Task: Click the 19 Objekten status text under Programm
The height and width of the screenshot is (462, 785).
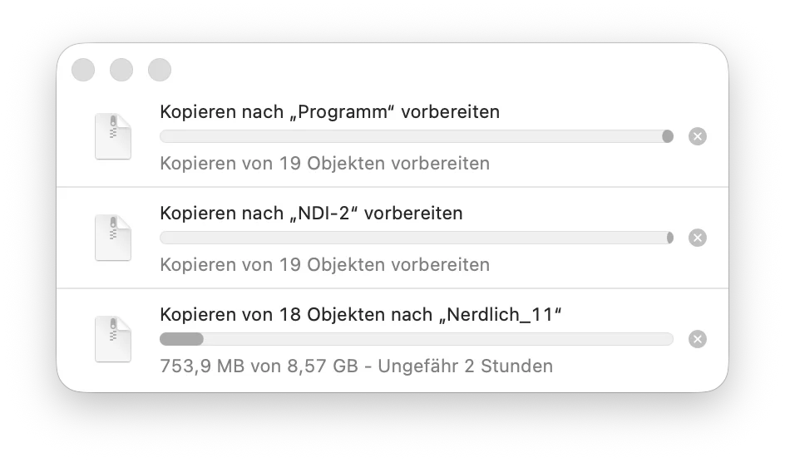Action: coord(324,163)
